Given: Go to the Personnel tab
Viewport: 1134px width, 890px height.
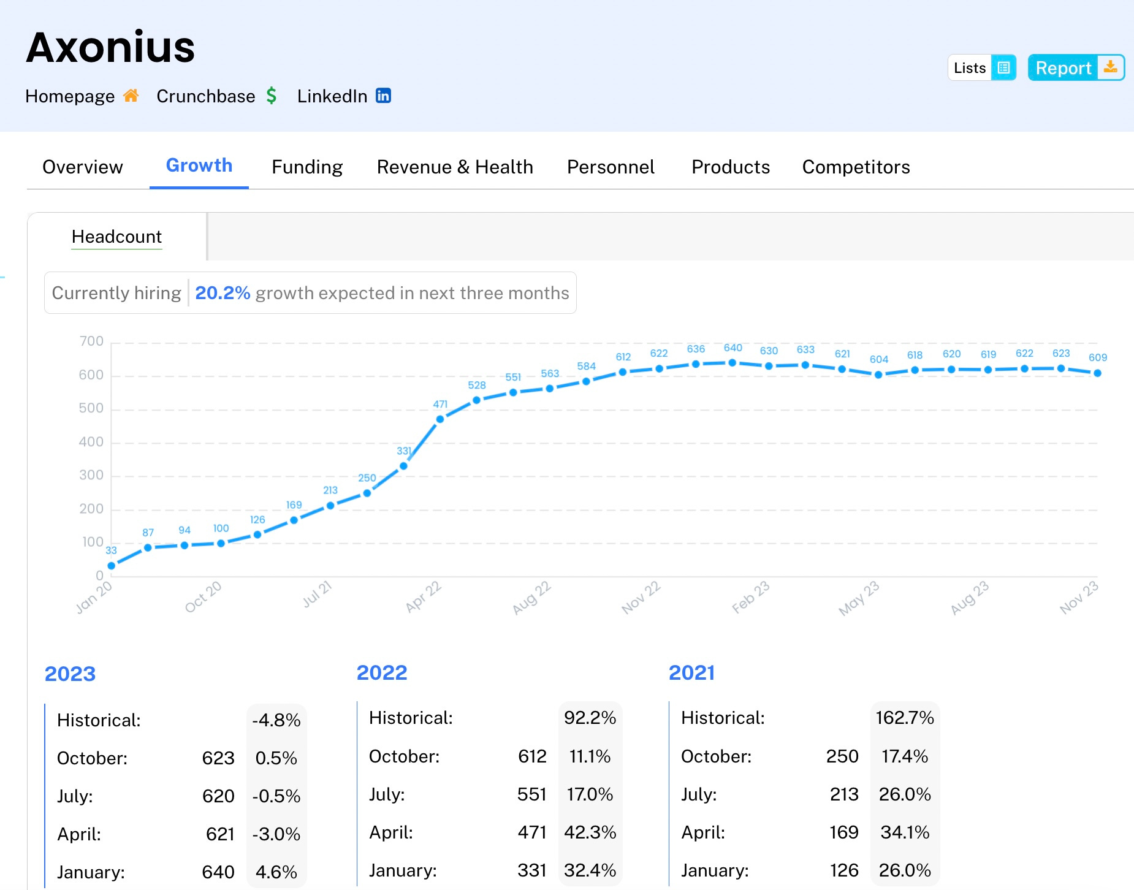Looking at the screenshot, I should coord(611,167).
